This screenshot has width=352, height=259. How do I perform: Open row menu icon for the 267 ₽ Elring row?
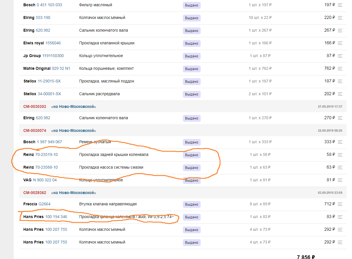pyautogui.click(x=340, y=31)
